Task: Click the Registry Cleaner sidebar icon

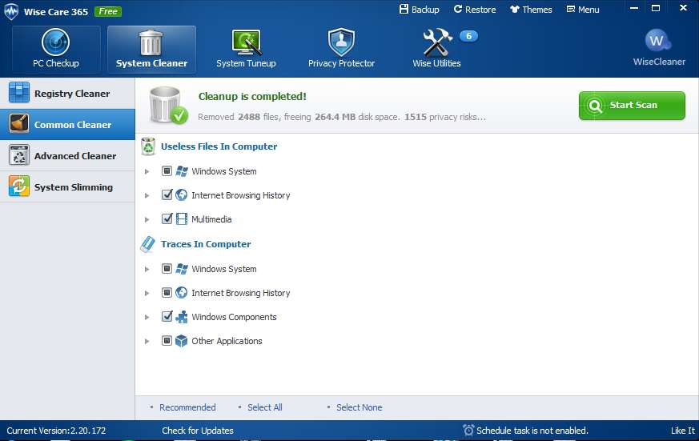Action: 19,93
